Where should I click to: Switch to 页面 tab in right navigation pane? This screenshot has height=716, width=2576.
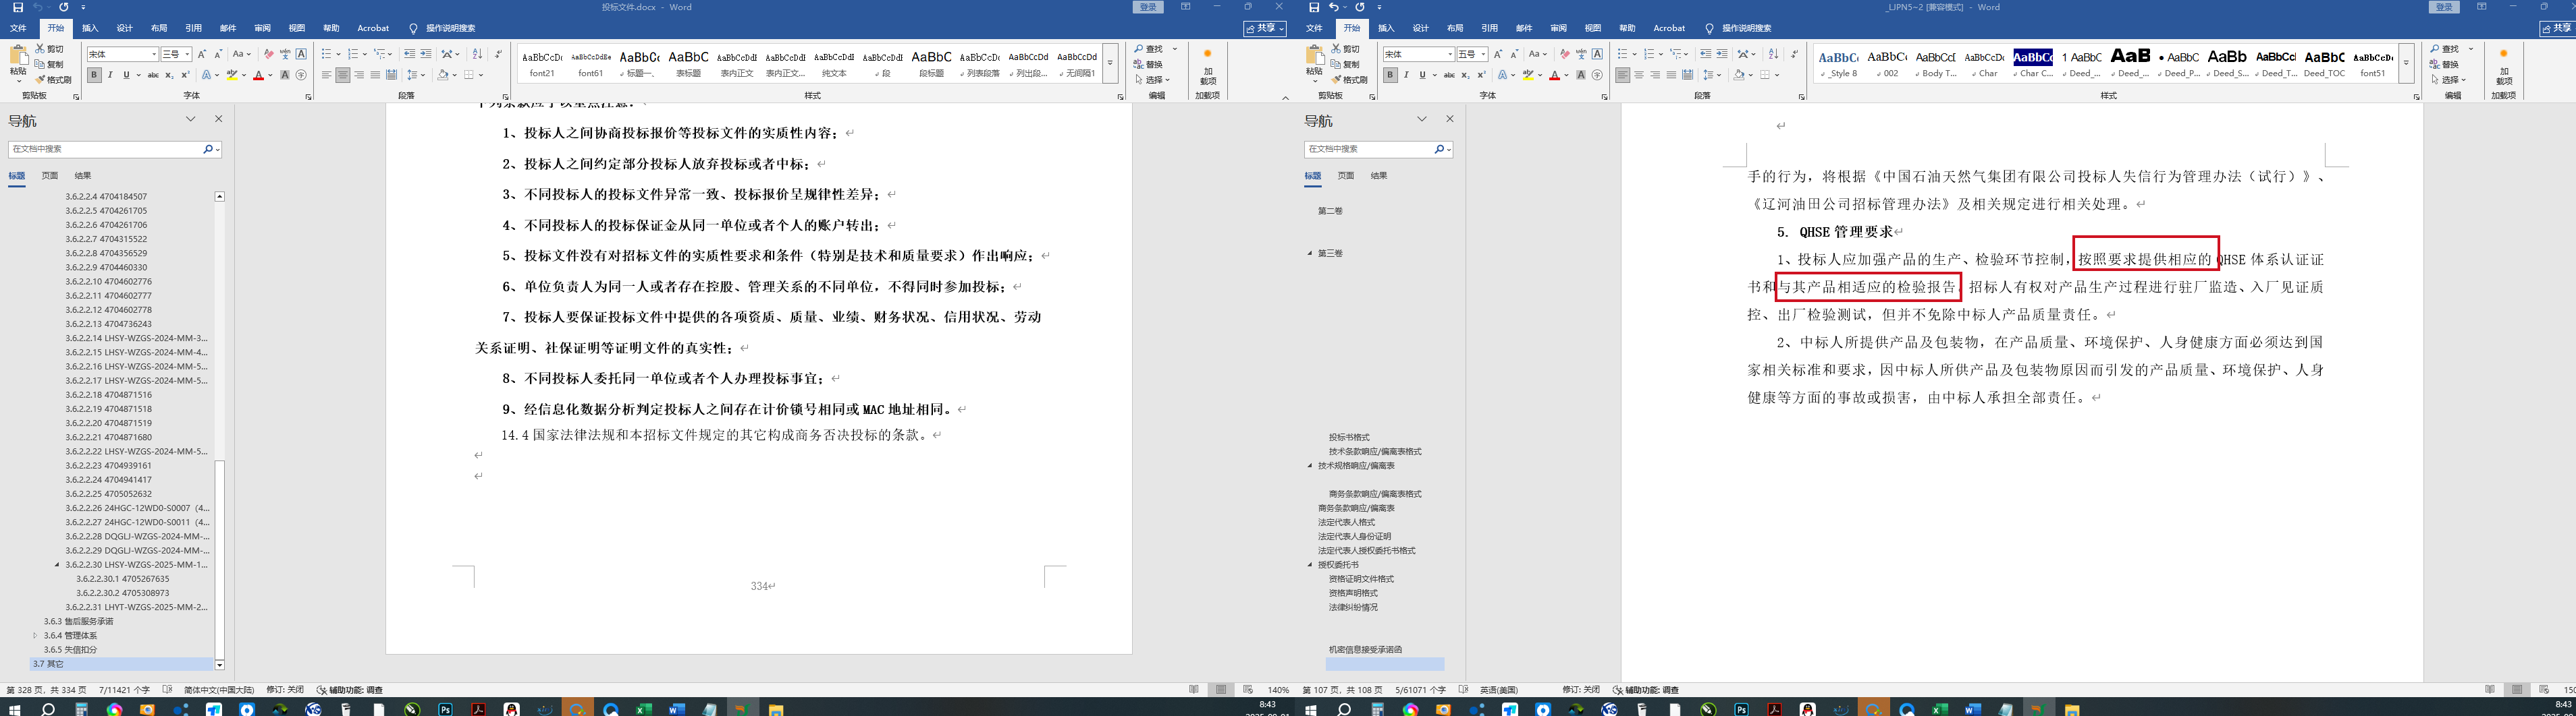(1346, 176)
